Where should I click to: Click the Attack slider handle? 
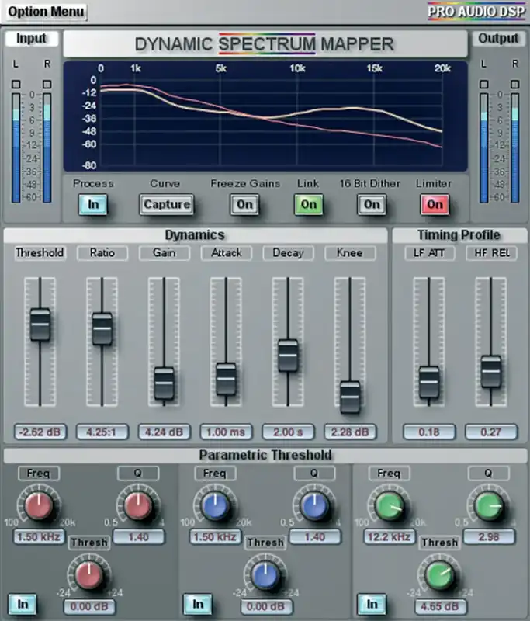[226, 379]
